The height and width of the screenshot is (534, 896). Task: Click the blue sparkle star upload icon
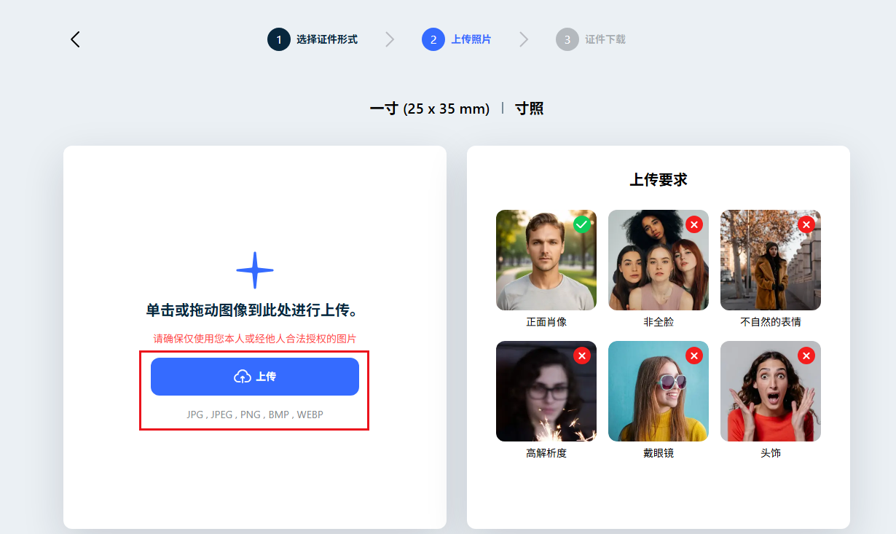click(255, 270)
